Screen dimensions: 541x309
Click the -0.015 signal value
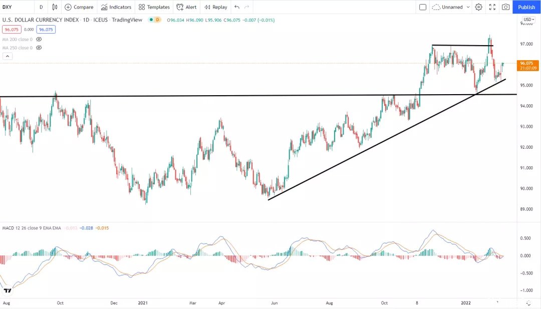pos(102,228)
